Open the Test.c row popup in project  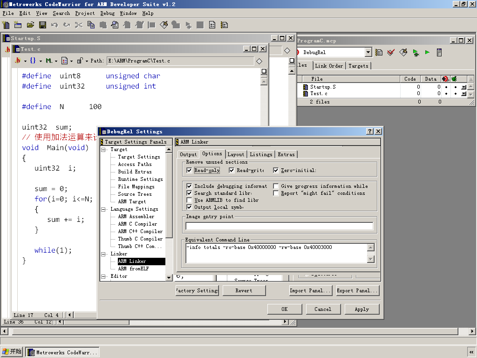click(x=463, y=94)
